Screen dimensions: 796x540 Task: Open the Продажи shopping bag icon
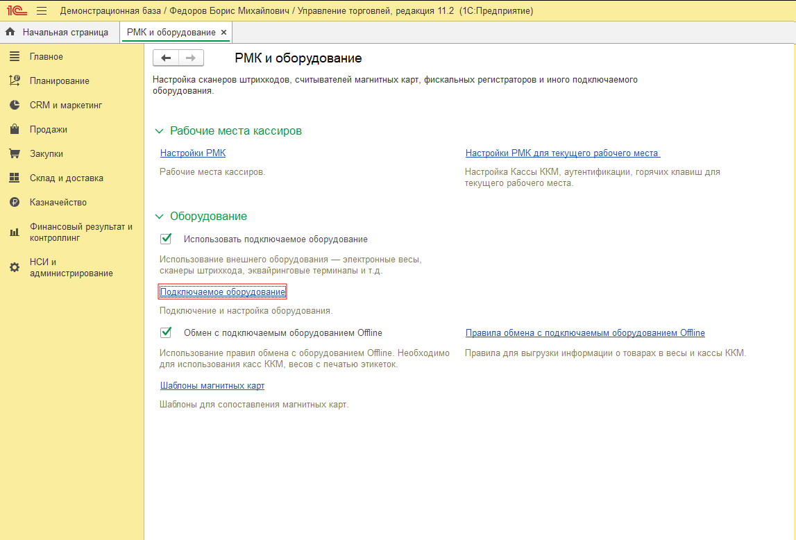click(x=15, y=129)
